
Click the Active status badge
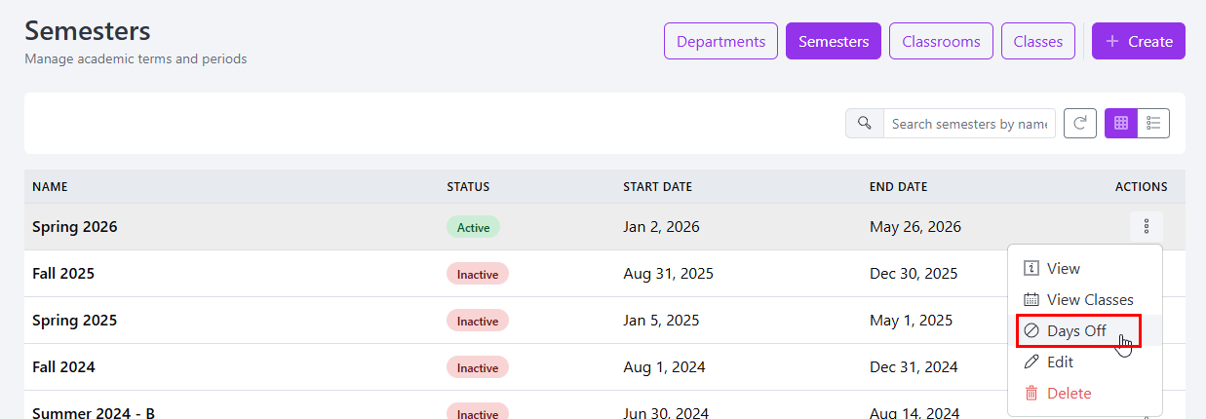point(473,227)
